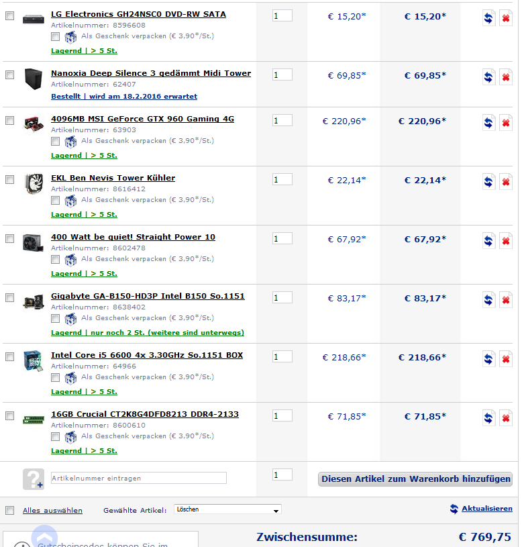This screenshot has width=522, height=547.
Task: Click gift wrap icon for EKL Ben Nevis
Action: pyautogui.click(x=70, y=200)
